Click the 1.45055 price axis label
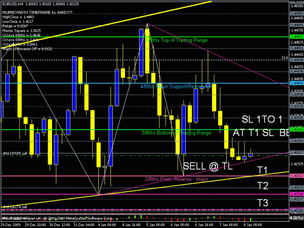The width and height of the screenshot is (304, 228). click(297, 6)
